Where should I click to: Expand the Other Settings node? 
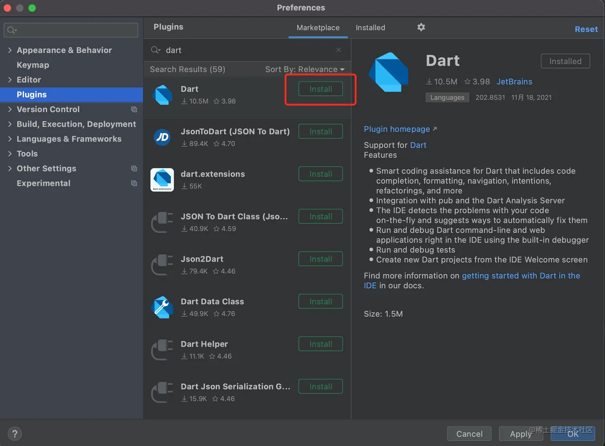coord(10,168)
